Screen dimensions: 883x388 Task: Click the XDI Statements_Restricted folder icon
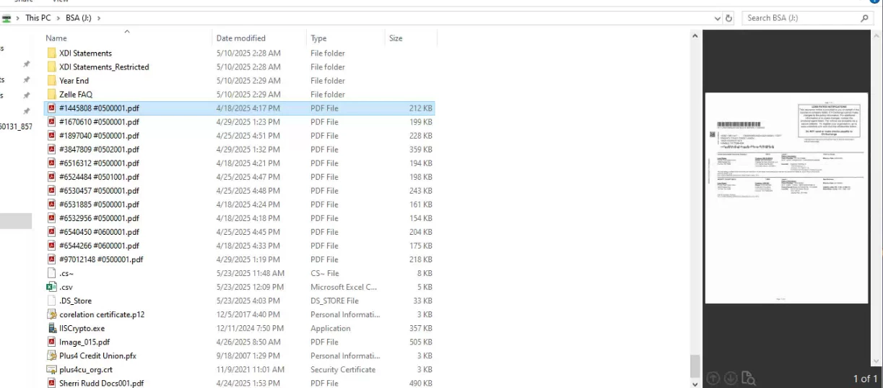point(51,67)
